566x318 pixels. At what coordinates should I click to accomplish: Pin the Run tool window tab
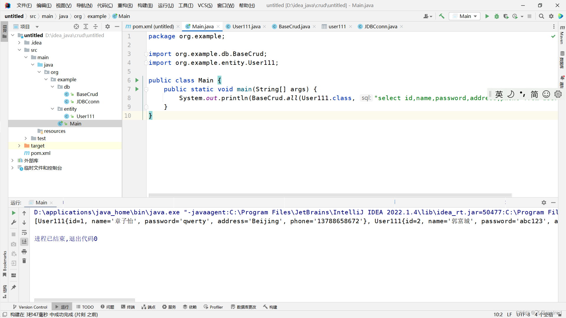click(13, 287)
